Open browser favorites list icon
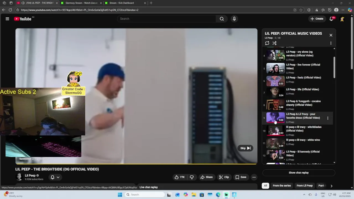Screen dimensions: 354x199 point(323,10)
